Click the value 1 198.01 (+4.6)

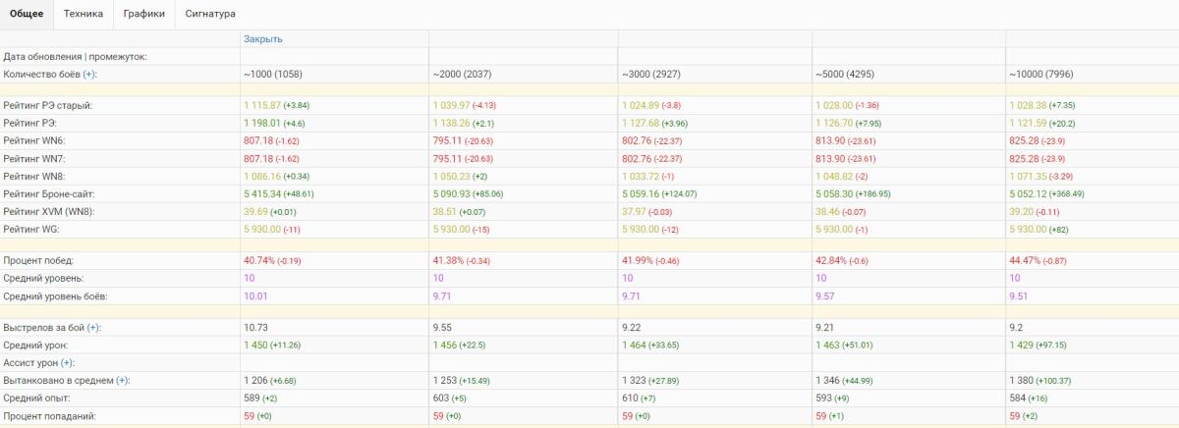275,124
